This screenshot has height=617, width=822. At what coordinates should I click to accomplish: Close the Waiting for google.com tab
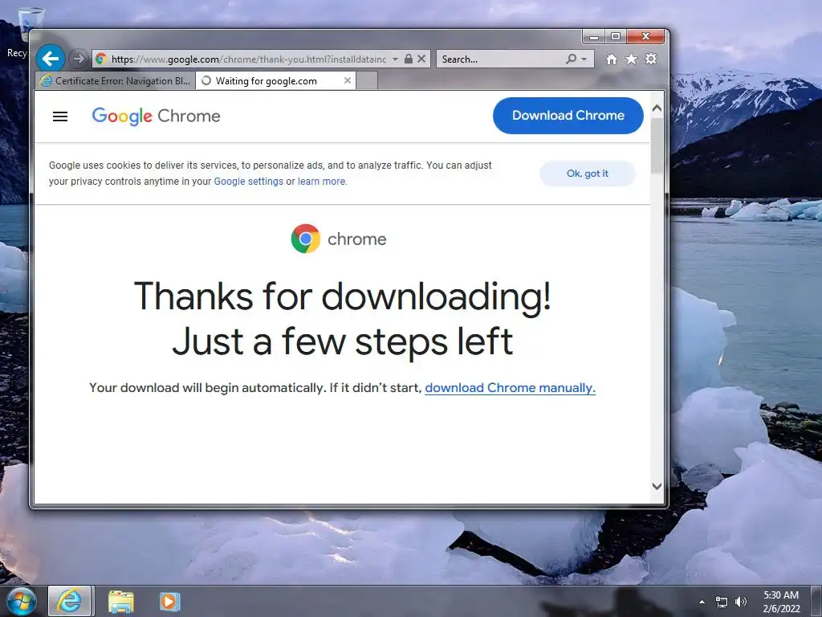(x=347, y=80)
